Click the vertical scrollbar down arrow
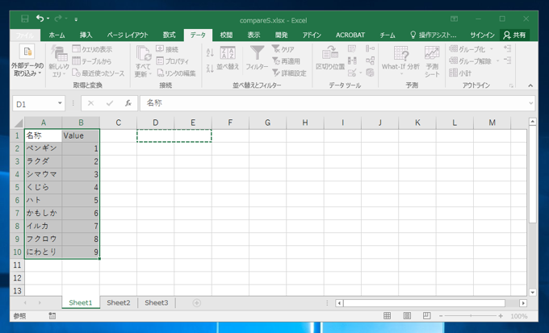Viewport: 549px width, 333px height. (533, 293)
